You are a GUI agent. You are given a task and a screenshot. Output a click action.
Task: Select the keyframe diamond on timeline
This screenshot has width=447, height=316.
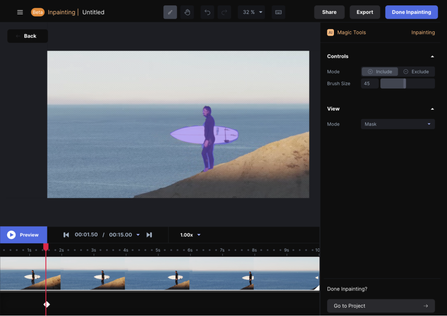coord(46,304)
